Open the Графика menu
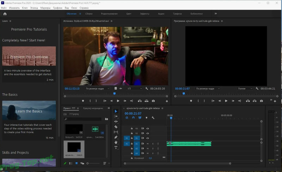Image resolution: width=282 pixels, height=172 pixels. [57, 8]
